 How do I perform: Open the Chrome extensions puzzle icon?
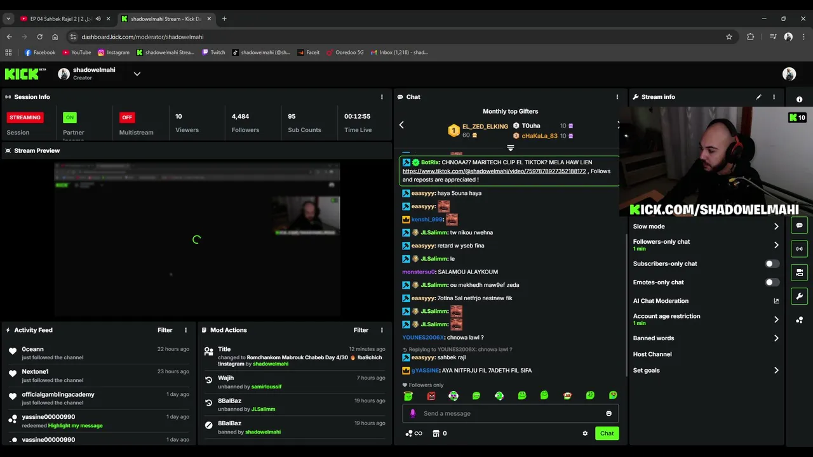point(750,37)
